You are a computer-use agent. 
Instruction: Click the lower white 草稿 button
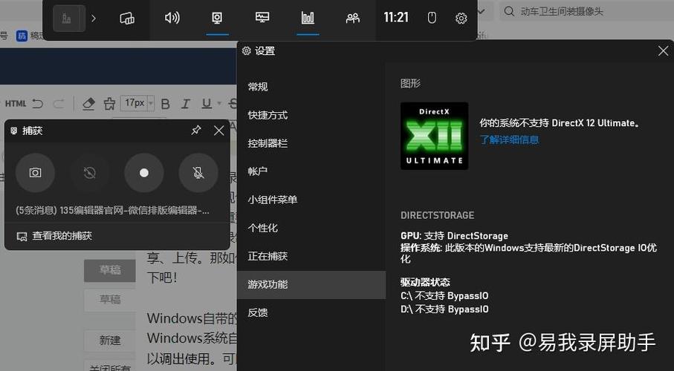pos(110,299)
